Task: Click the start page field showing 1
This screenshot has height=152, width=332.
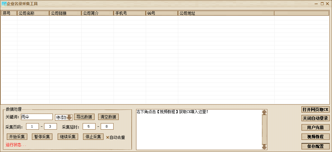Action: 32,126
